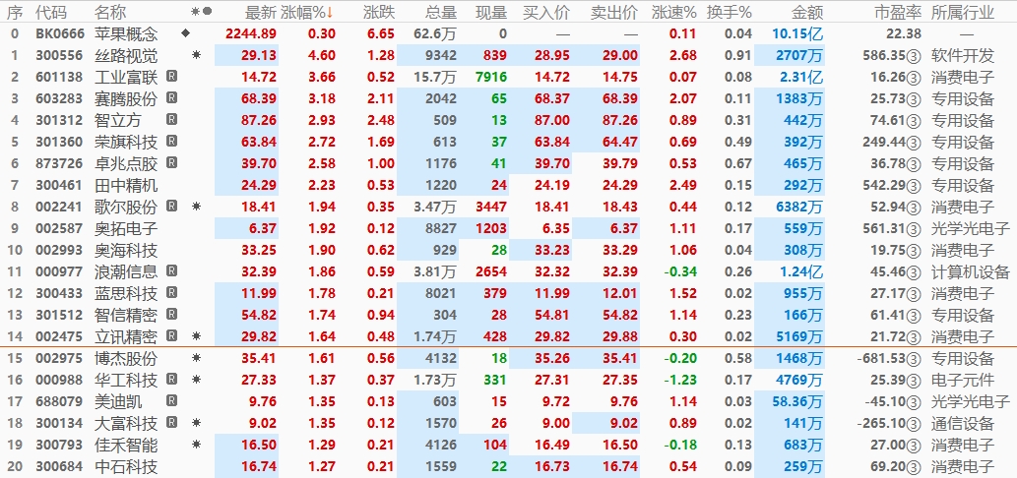Click 计算机设备 industry cell
The height and width of the screenshot is (478, 1017).
pyautogui.click(x=971, y=271)
